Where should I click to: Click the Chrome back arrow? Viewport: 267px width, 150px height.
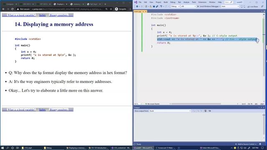pyautogui.click(x=3, y=9)
